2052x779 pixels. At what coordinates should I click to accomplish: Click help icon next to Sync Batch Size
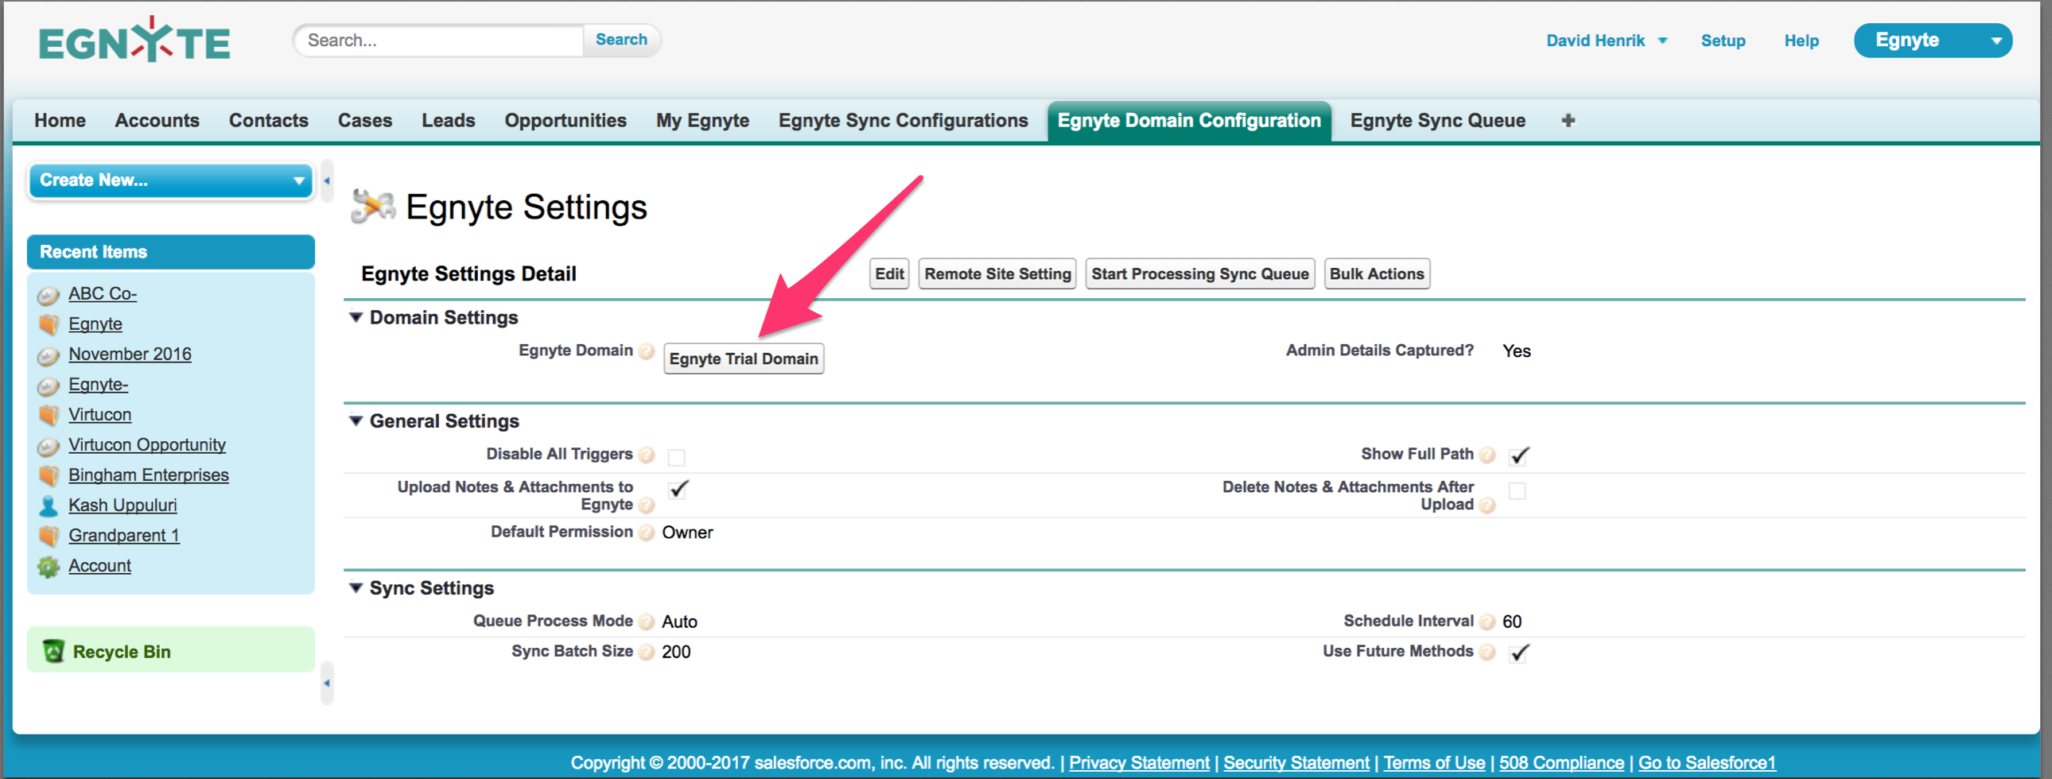tap(647, 653)
